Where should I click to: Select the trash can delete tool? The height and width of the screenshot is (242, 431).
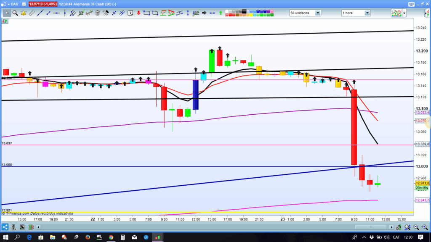97,13
